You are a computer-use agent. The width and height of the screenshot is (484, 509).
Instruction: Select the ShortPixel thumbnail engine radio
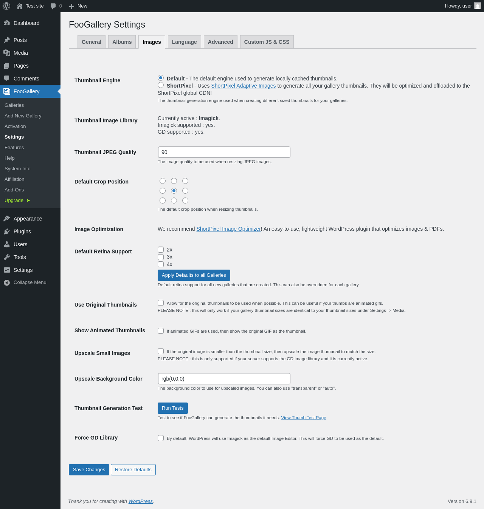pos(161,85)
